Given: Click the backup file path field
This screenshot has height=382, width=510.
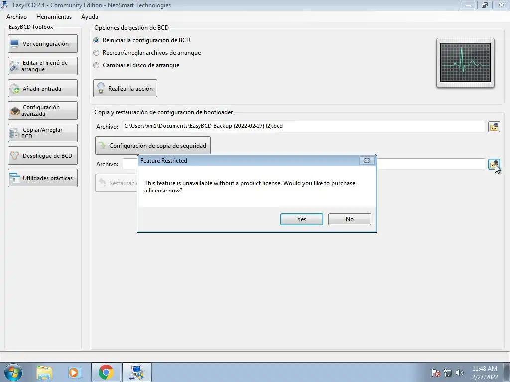Looking at the screenshot, I should coord(303,126).
